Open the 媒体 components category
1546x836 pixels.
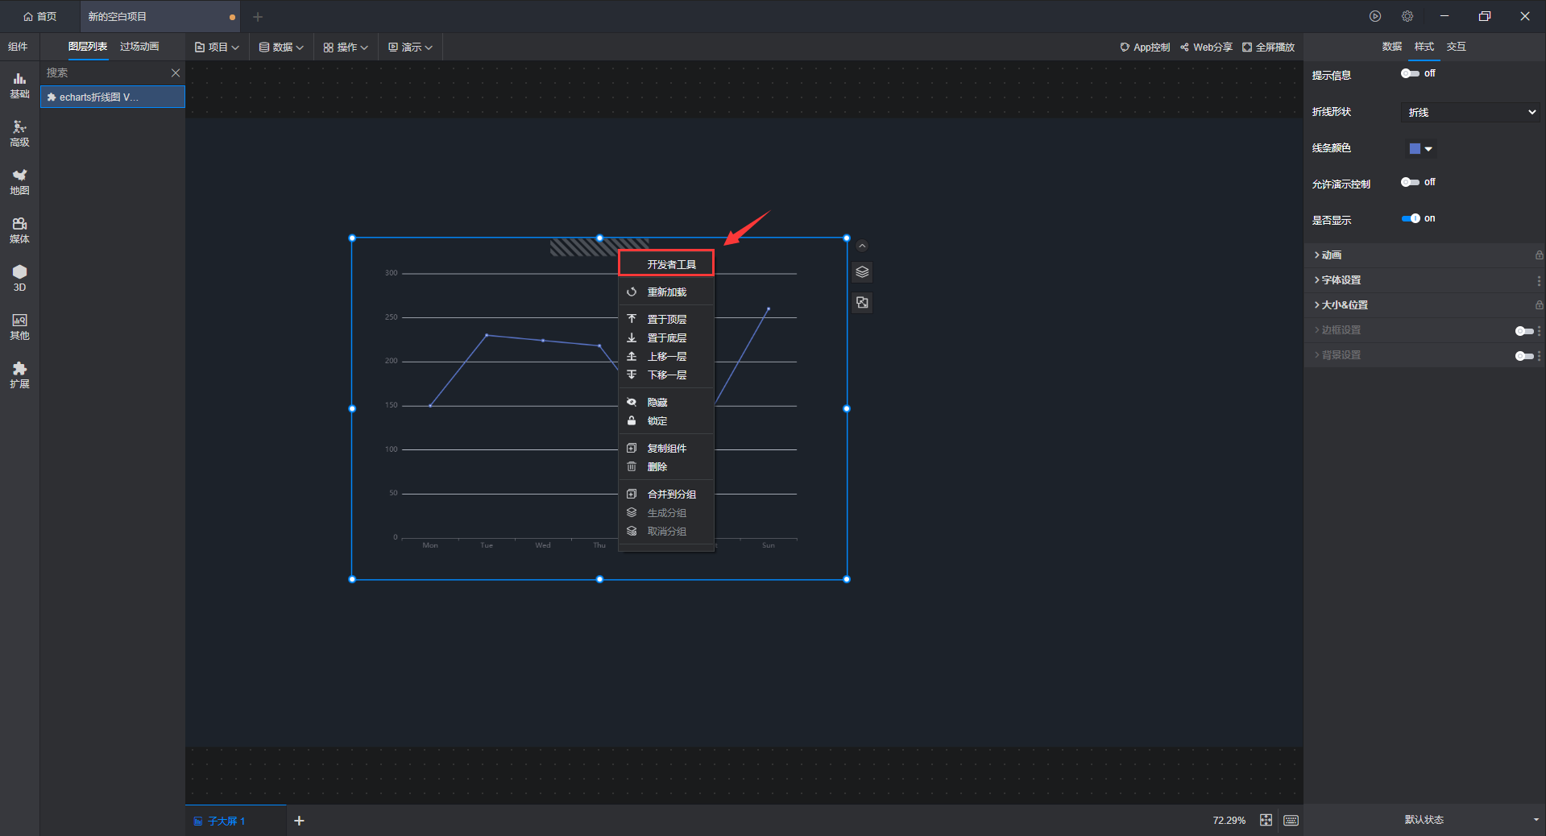[x=19, y=230]
